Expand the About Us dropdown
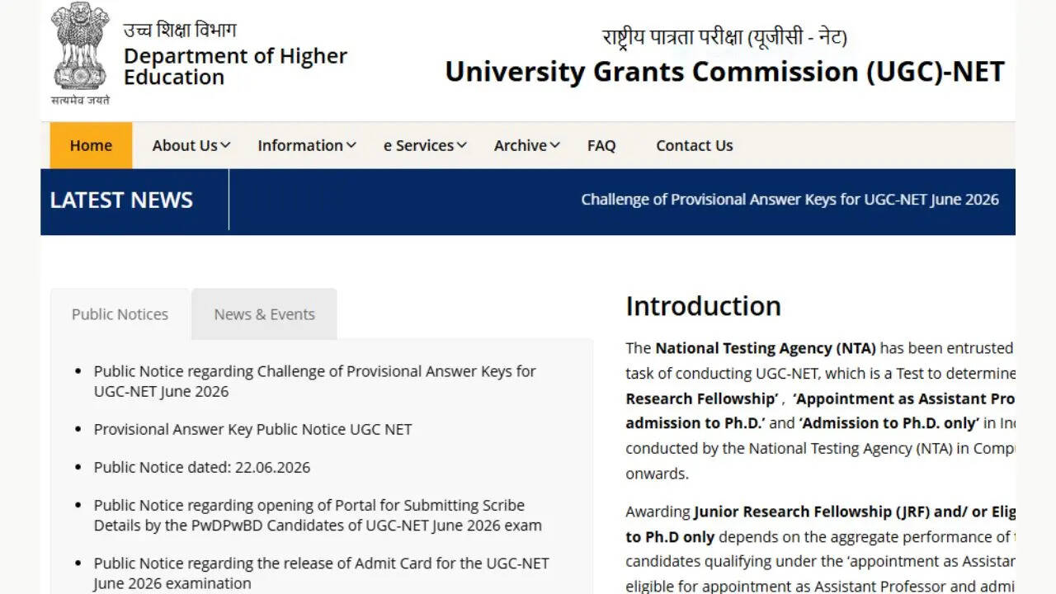1056x594 pixels. (191, 145)
